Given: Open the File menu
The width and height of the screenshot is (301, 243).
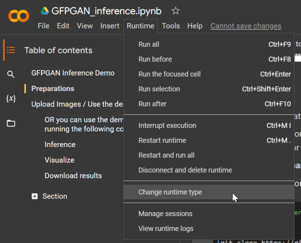Looking at the screenshot, I should coord(43,26).
